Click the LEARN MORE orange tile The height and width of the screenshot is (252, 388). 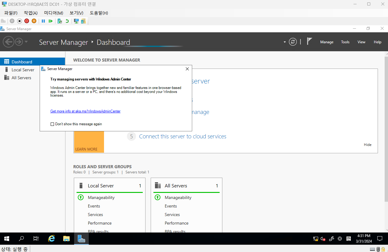point(89,142)
